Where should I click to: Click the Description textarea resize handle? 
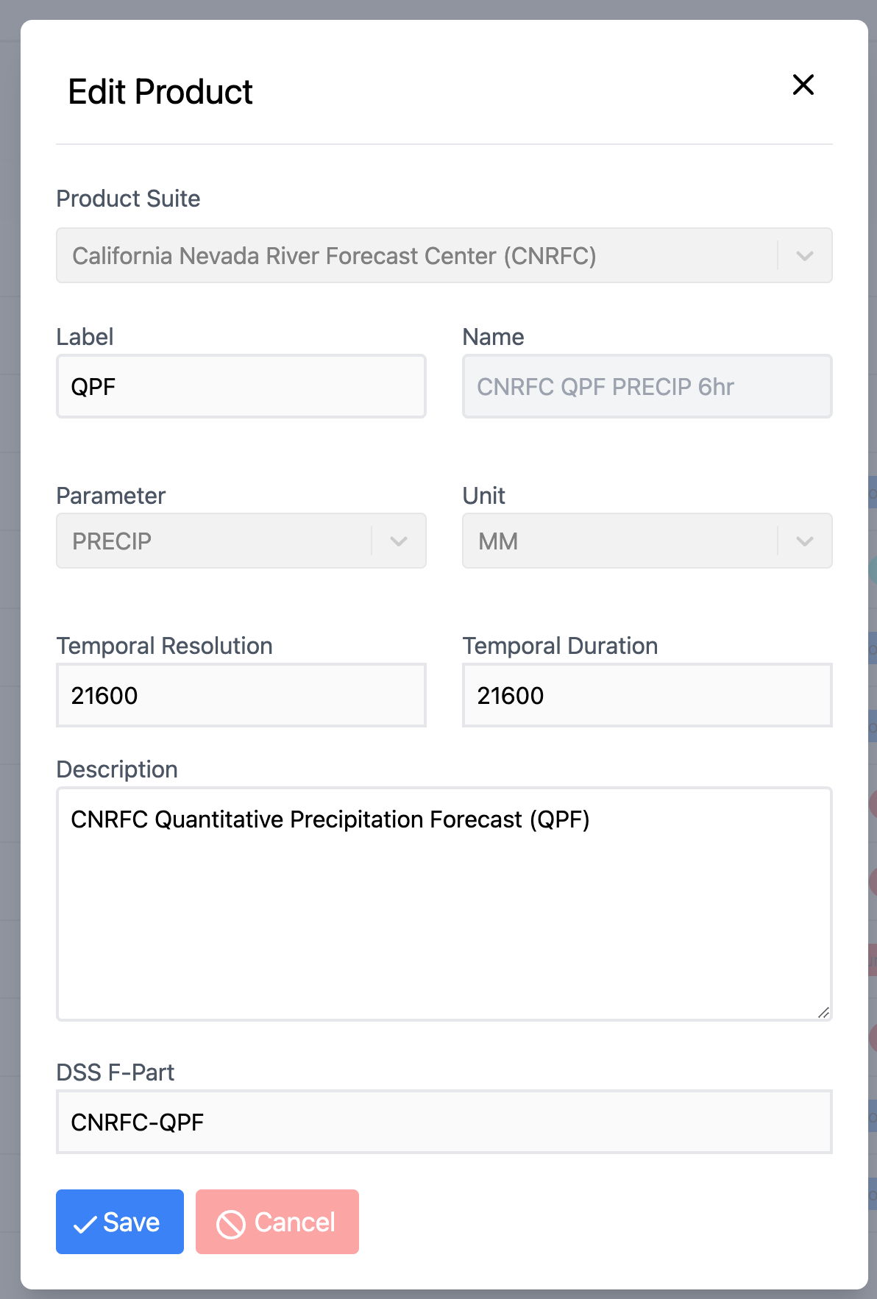(x=823, y=1012)
